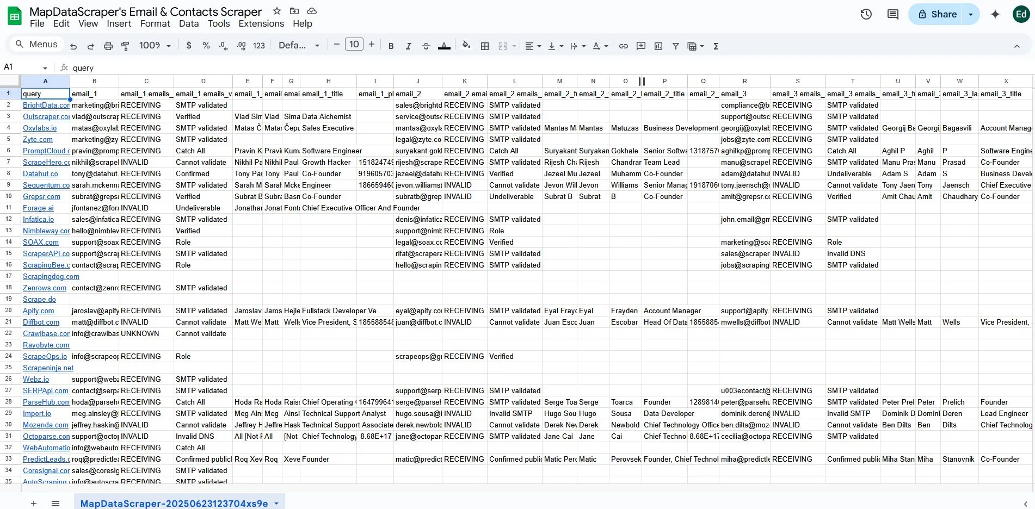
Task: Increase decimal places icon
Action: point(241,46)
